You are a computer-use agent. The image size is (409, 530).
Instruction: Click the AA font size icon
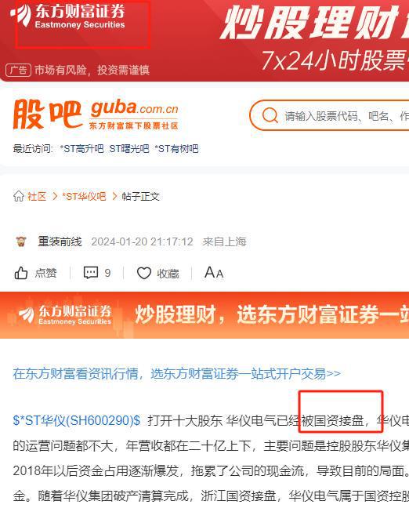click(x=214, y=272)
